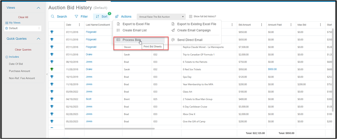This screenshot has height=139, width=337.
Task: Click the green trophy icon for Drake's Red Sox bid
Action: coord(52,69)
